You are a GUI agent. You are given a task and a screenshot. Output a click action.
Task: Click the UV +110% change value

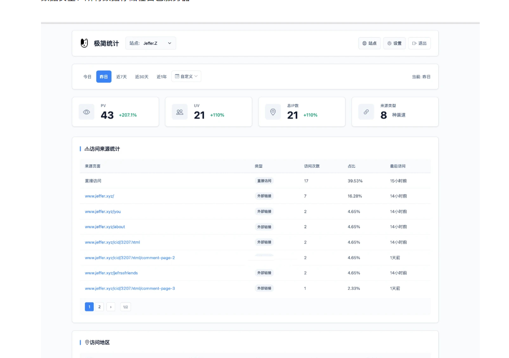[x=217, y=115]
